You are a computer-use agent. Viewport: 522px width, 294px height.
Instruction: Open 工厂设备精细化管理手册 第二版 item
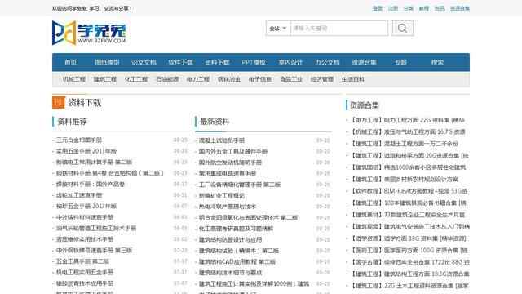coord(240,185)
